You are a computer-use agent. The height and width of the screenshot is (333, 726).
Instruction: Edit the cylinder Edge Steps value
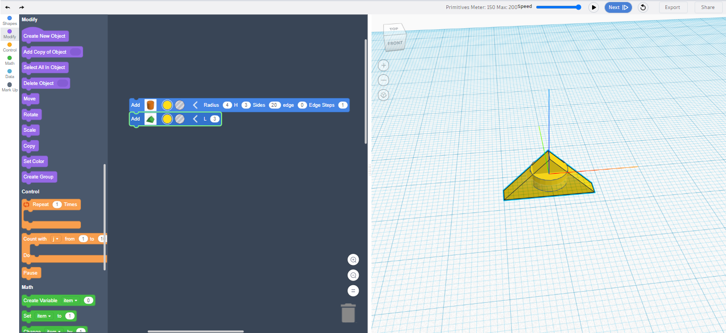pos(343,105)
